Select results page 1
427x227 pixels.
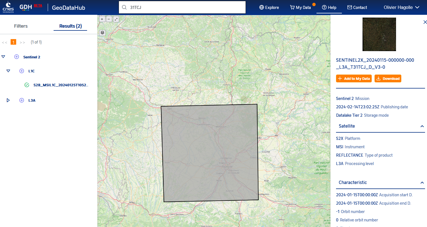pos(13,42)
